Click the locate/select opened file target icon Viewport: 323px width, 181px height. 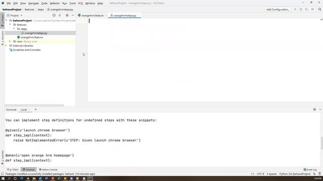(x=54, y=16)
